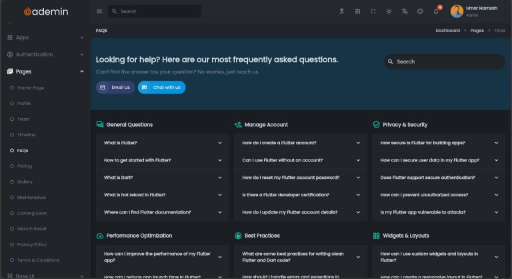This screenshot has height=279, width=512.
Task: Expand "How do I reset my Flutter account password?"
Action: [x=301, y=178]
